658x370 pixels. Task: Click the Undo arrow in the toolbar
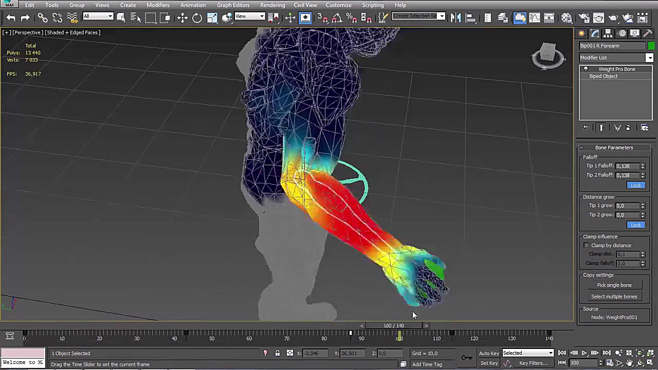[11, 18]
